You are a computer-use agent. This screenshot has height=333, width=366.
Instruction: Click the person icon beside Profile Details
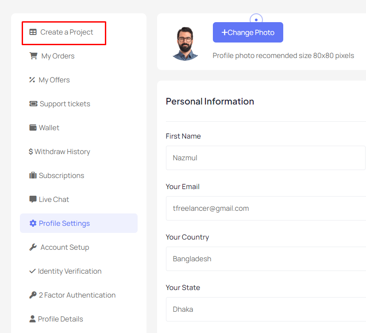tap(32, 319)
